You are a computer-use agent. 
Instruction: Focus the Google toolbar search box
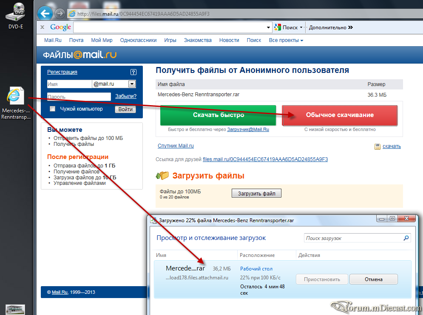(169, 28)
